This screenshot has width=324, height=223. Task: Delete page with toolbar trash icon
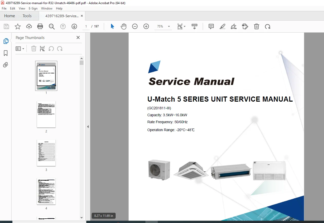(256, 26)
